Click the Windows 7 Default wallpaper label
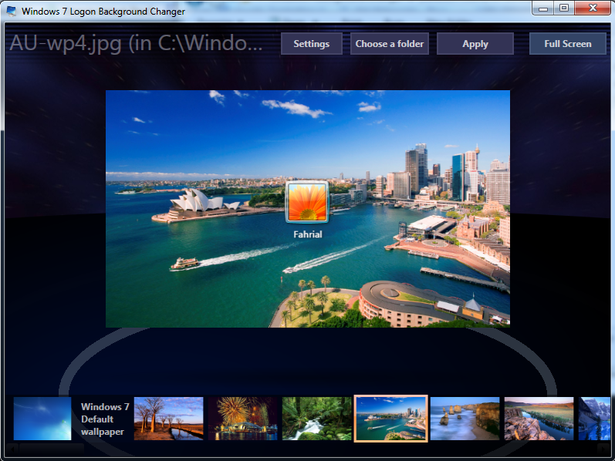615x461 pixels. (105, 419)
